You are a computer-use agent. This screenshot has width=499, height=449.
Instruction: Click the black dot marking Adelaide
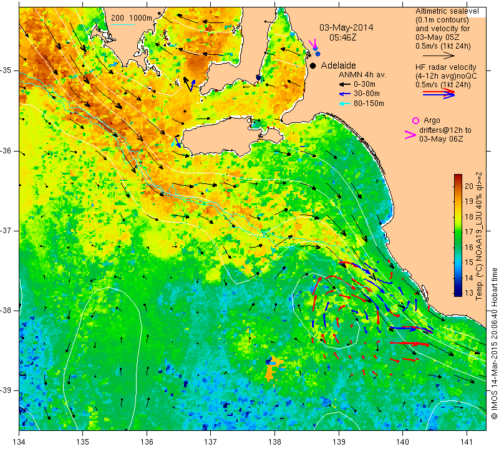coord(313,65)
